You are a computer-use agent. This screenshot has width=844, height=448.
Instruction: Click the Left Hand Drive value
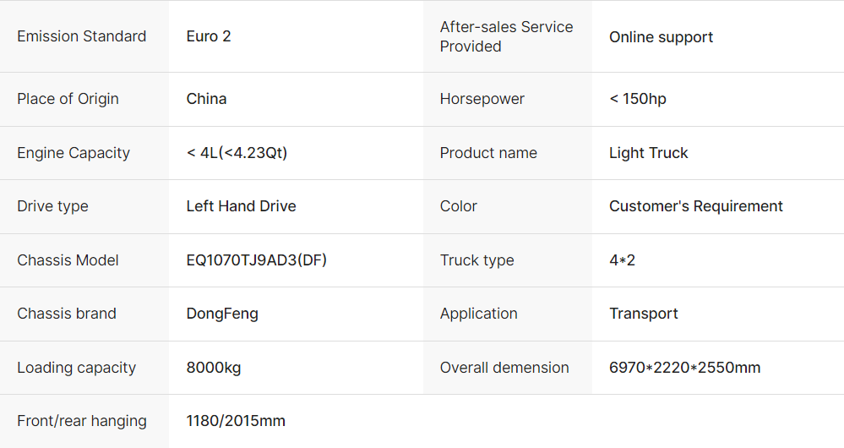[241, 206]
